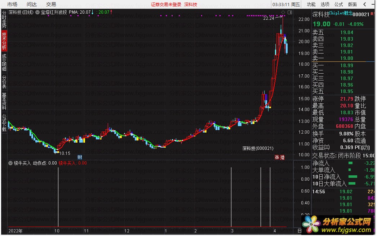Select the 买二 price 18.98
The image size is (377, 236).
(x=346, y=72)
